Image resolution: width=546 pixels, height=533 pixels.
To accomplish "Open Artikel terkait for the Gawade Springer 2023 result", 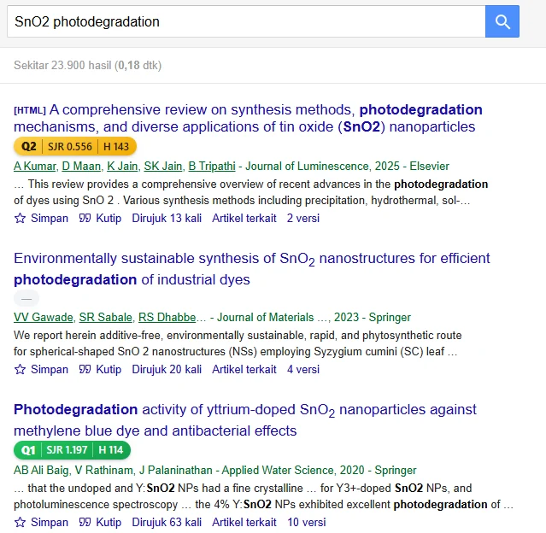I will [x=244, y=369].
